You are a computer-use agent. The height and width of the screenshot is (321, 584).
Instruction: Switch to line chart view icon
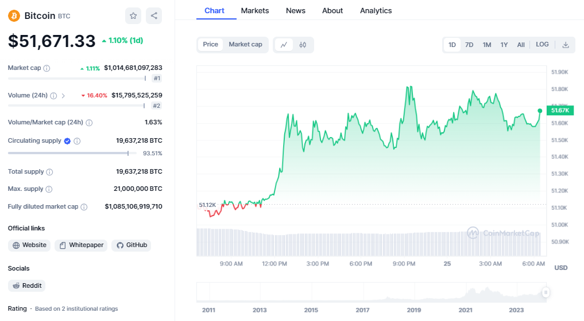[284, 45]
